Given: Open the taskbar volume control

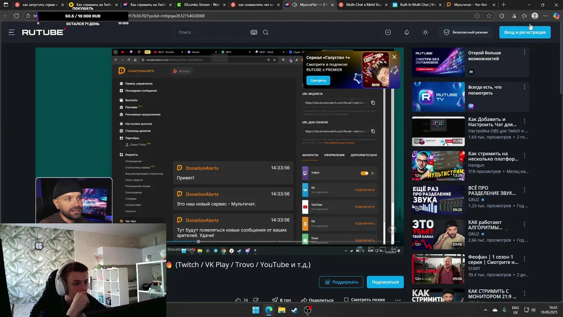Looking at the screenshot, I should (x=534, y=310).
